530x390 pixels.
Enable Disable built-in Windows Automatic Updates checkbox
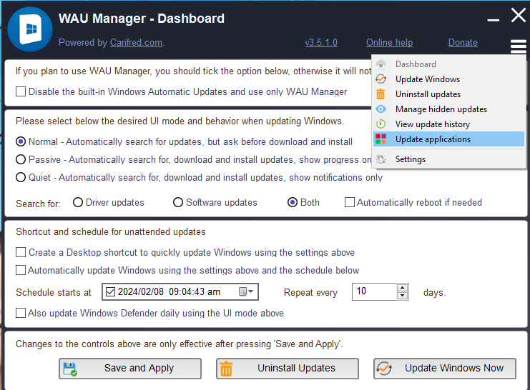tap(21, 91)
